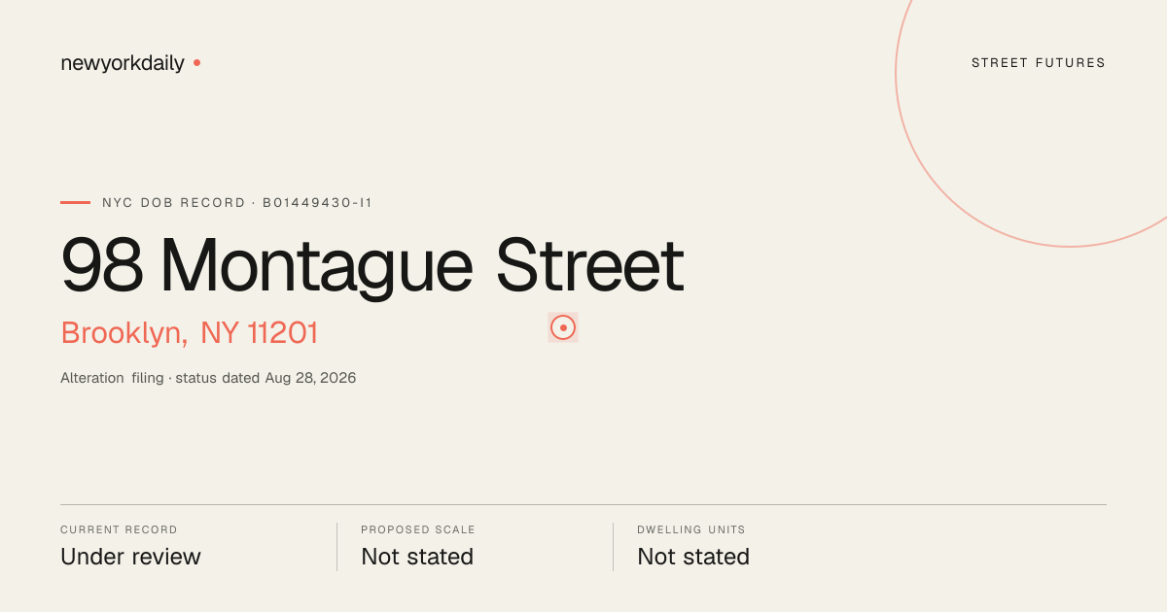The image size is (1167, 612).
Task: Click the Current Record label
Action: (x=119, y=530)
